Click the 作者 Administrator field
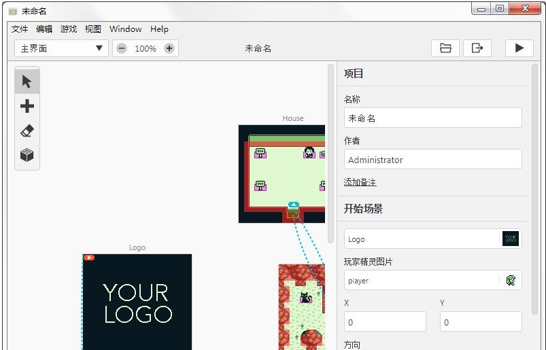This screenshot has width=546, height=350. (x=433, y=159)
